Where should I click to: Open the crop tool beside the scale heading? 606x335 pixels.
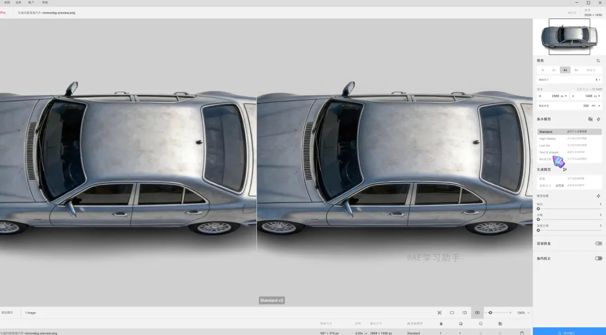point(598,61)
